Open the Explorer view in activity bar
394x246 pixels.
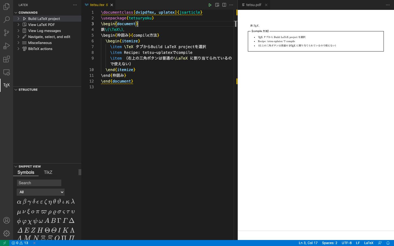pyautogui.click(x=7, y=6)
